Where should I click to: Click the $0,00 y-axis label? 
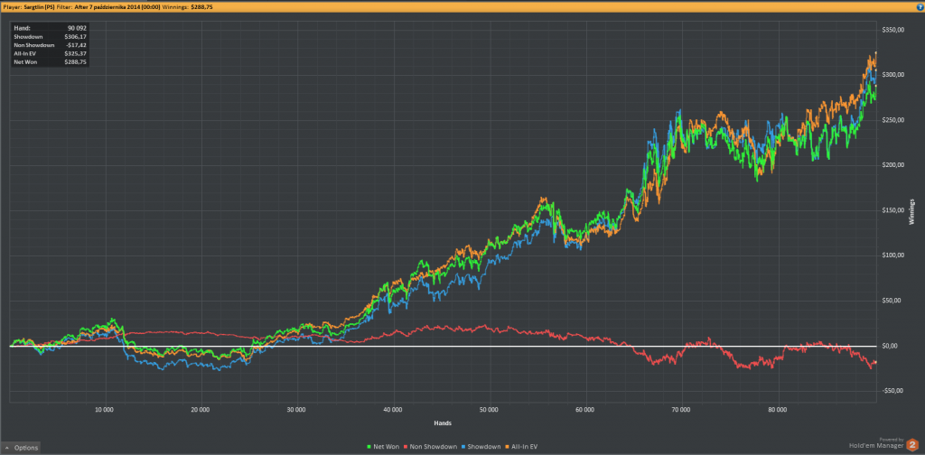pos(890,346)
